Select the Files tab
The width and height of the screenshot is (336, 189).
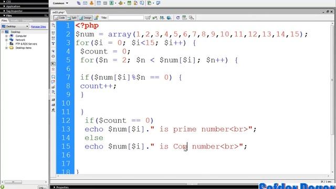tap(4, 20)
